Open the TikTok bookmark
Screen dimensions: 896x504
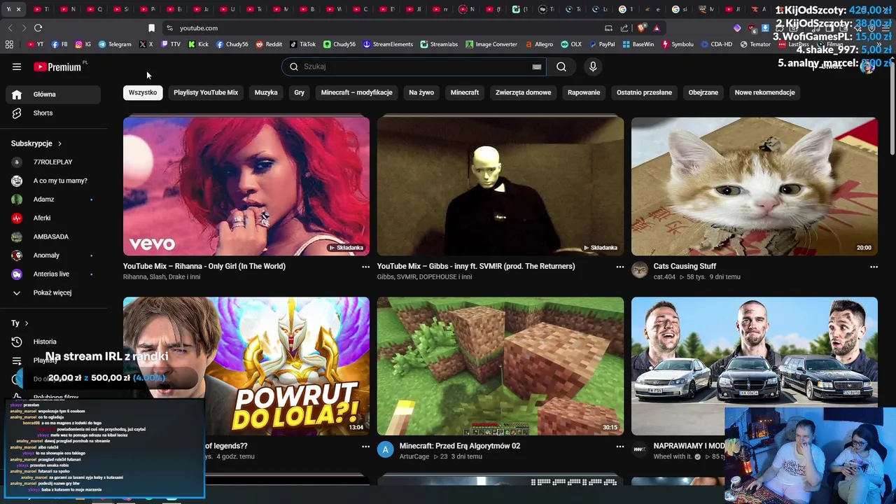click(x=302, y=44)
